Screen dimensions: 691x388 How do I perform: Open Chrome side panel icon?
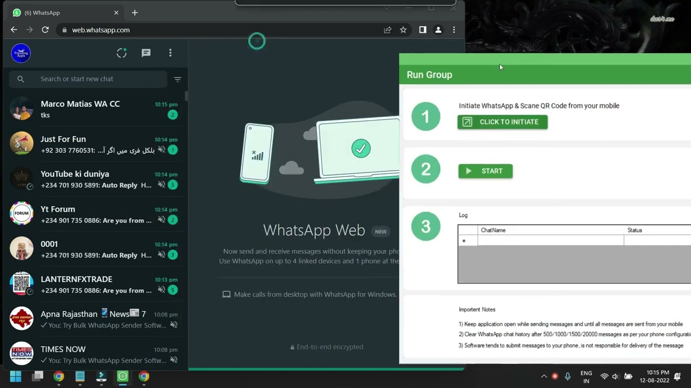(x=423, y=30)
